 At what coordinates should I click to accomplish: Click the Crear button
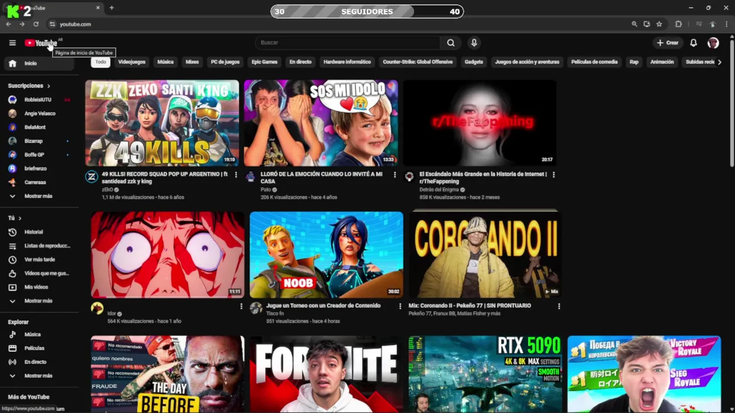[667, 42]
